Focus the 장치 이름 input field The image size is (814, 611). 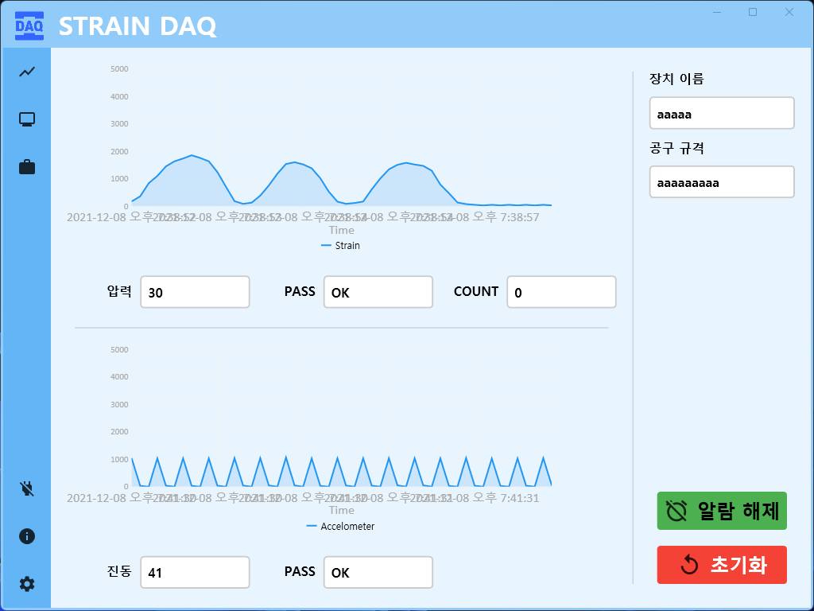click(722, 113)
